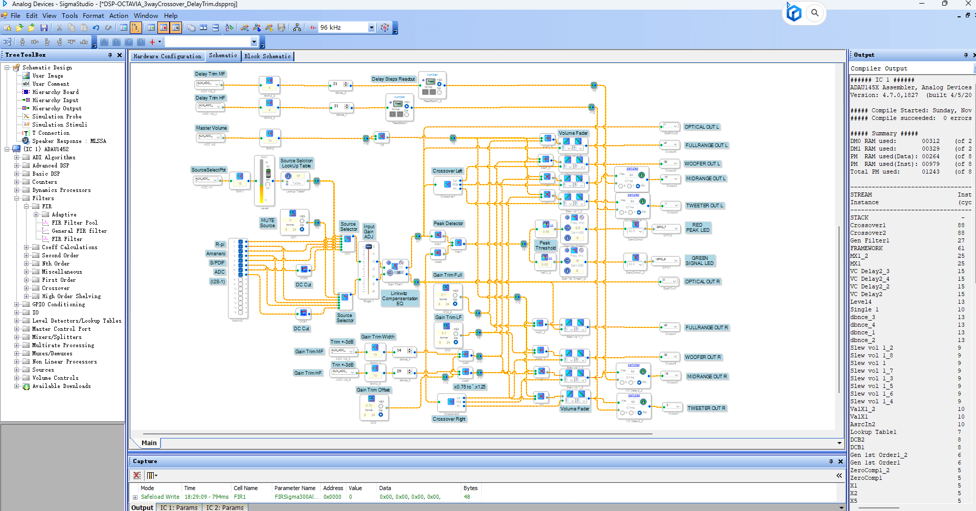Screen dimensions: 976x511
Task: Click the Copy toolbar icon
Action: coord(72,28)
